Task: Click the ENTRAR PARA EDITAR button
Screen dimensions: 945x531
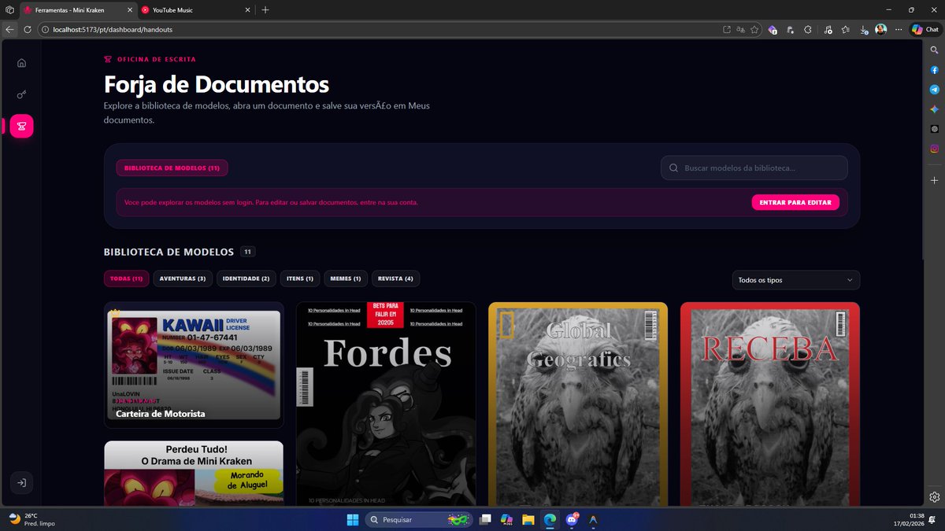Action: pos(795,202)
